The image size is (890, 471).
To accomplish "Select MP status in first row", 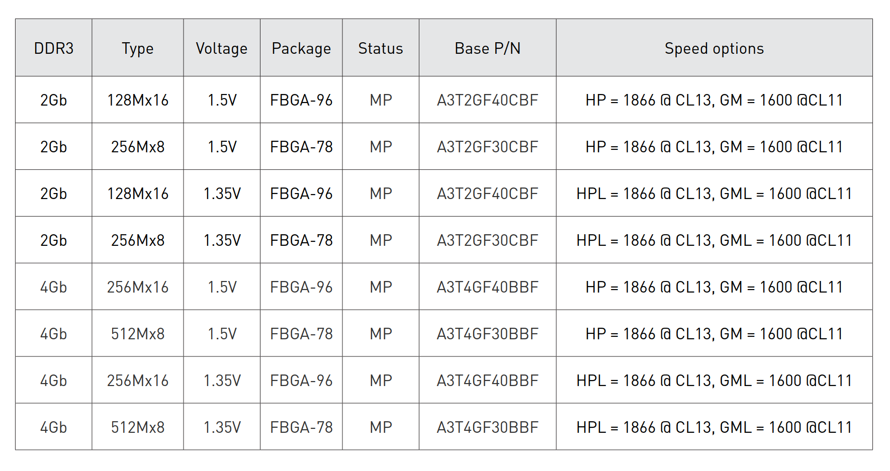I will click(381, 100).
